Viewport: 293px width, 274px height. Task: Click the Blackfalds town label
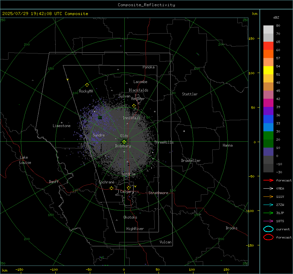138,90
